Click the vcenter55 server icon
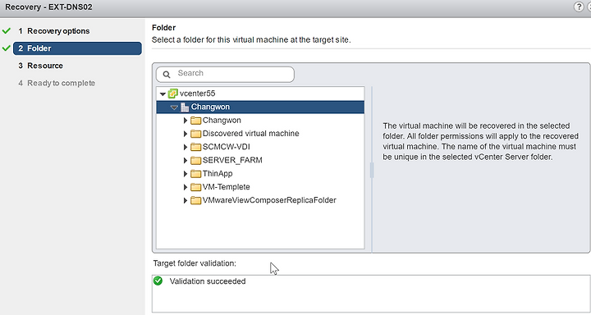Viewport: 591px width, 315px height. tap(173, 94)
